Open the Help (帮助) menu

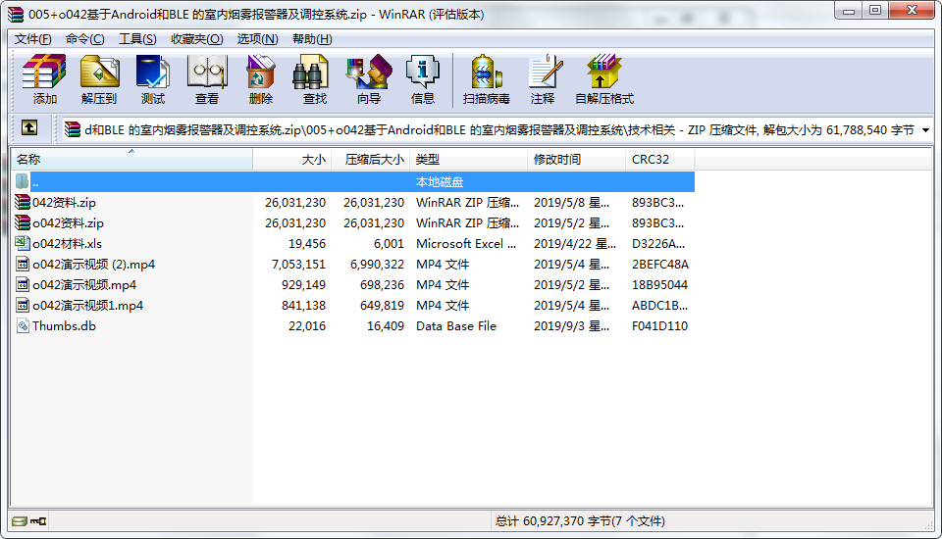tap(312, 39)
